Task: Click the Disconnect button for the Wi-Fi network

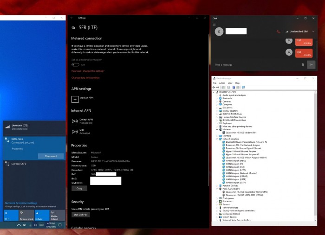Action: pos(51,156)
